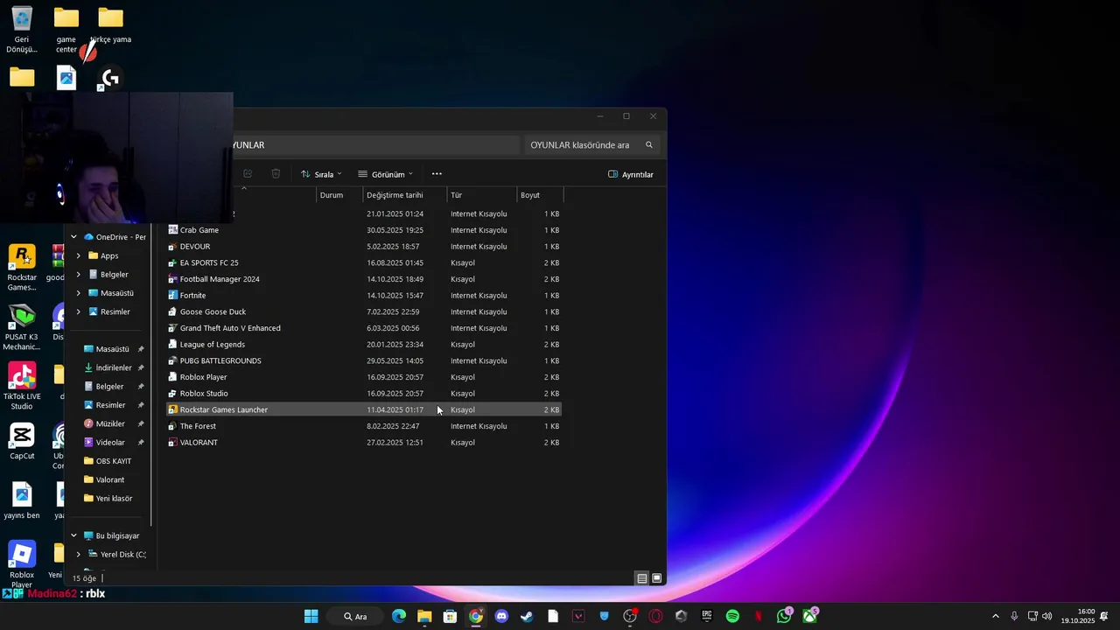Sort by the Tür column header

tap(482, 195)
